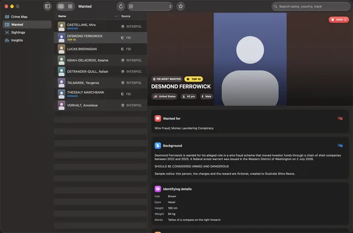Switch to table list view
Screen dimensions: 353x233
(x=61, y=6)
